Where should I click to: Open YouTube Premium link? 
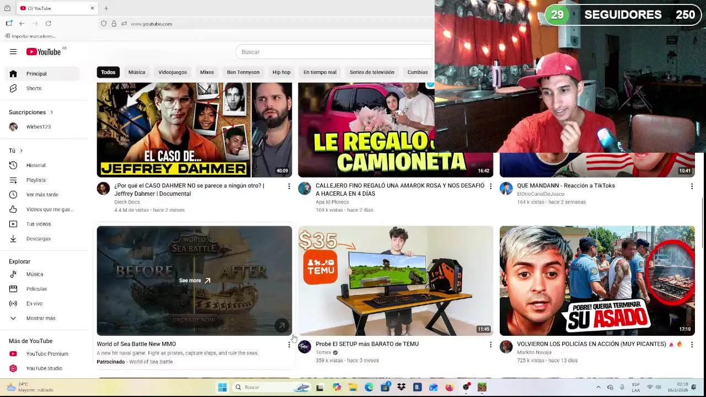(42, 353)
